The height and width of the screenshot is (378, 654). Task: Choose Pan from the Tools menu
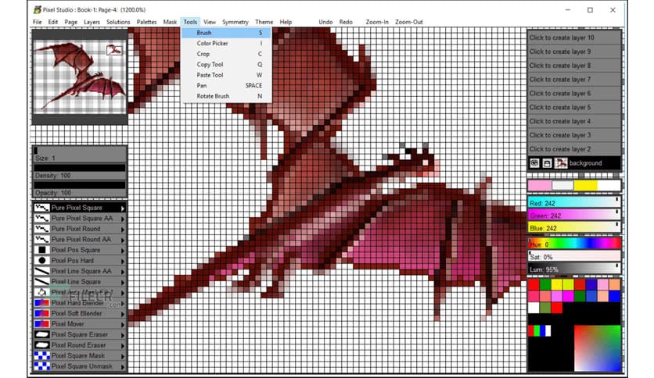click(x=226, y=85)
